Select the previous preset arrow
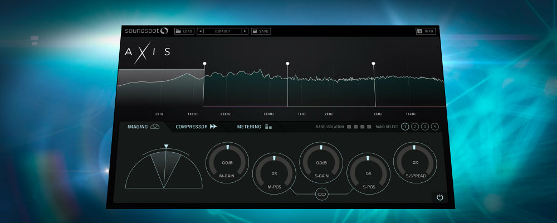 tap(200, 31)
